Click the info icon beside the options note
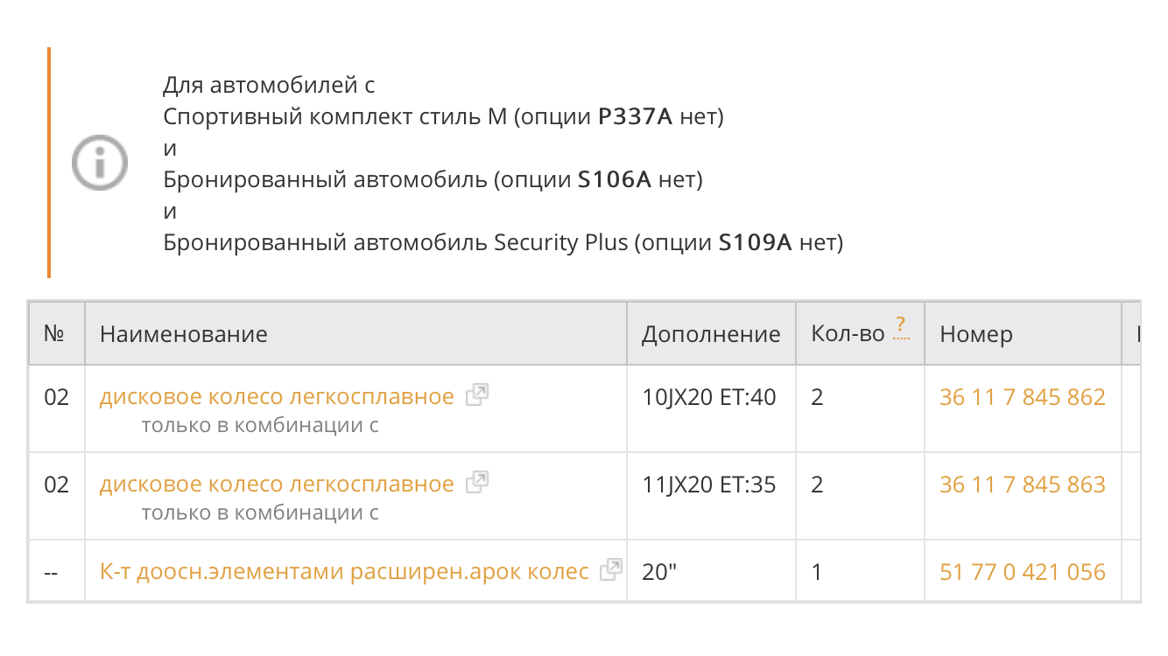The height and width of the screenshot is (656, 1168). (99, 163)
